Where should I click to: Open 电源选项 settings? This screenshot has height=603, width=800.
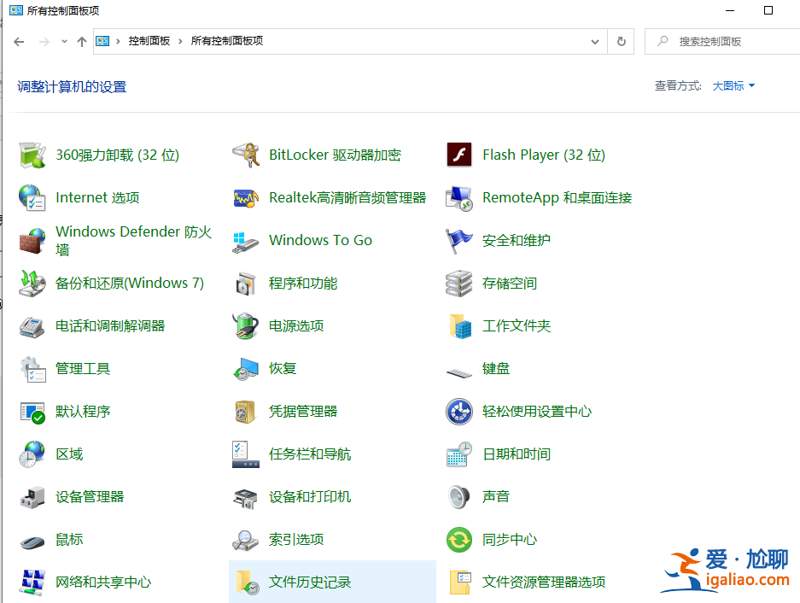[299, 325]
